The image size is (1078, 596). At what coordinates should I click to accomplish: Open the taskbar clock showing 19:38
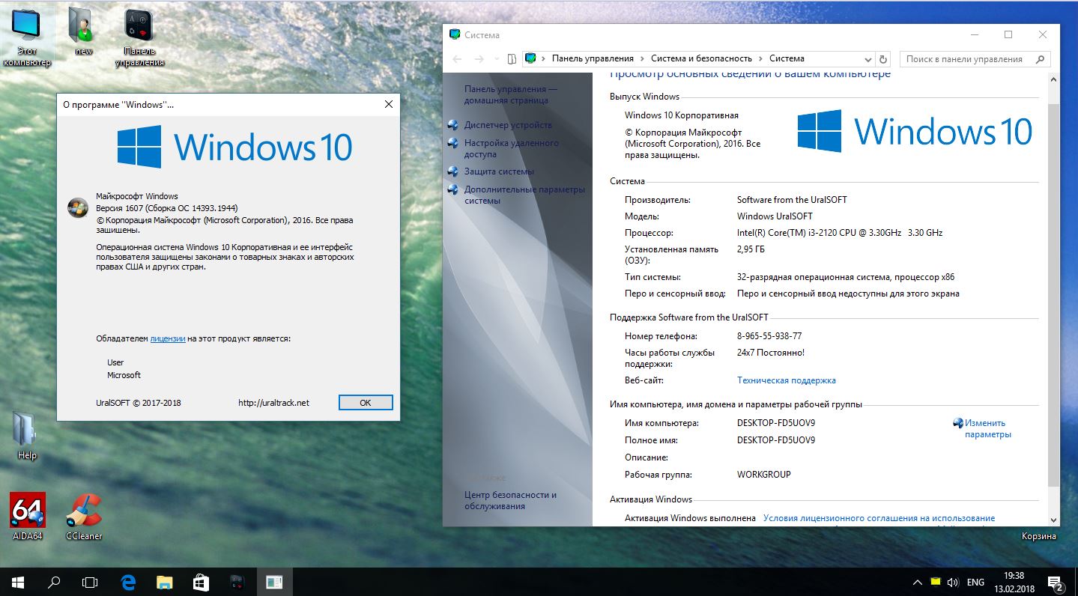click(1014, 582)
